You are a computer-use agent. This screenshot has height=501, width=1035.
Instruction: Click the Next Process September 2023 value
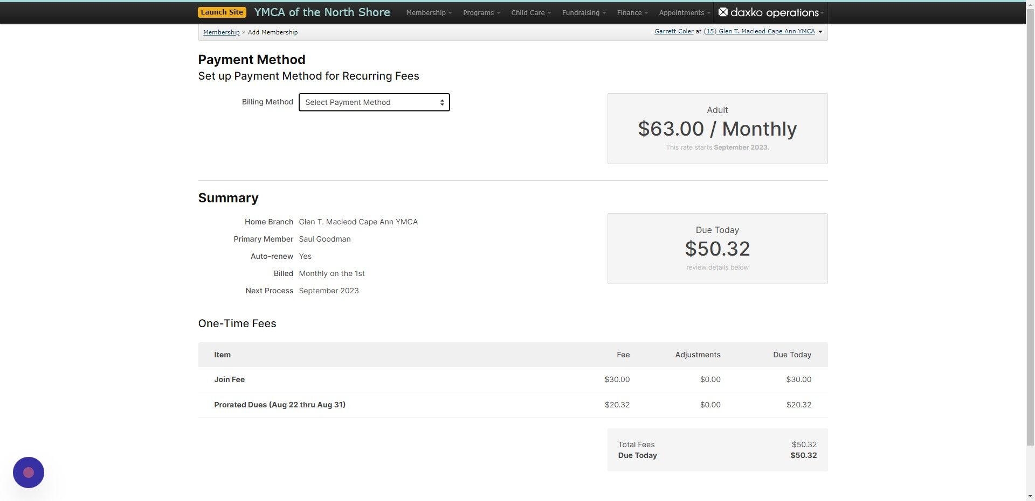[x=328, y=291]
